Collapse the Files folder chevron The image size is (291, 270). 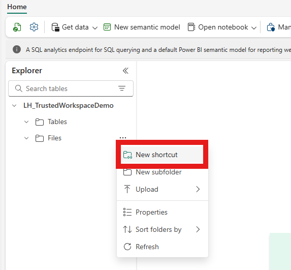coord(26,138)
